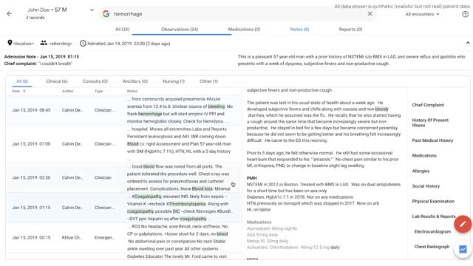Collapse the admission summary chevron
The height and width of the screenshot is (266, 473).
[x=468, y=43]
